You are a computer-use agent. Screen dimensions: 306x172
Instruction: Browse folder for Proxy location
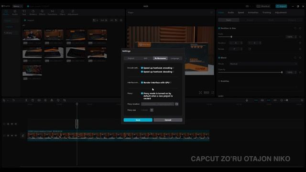point(176,104)
